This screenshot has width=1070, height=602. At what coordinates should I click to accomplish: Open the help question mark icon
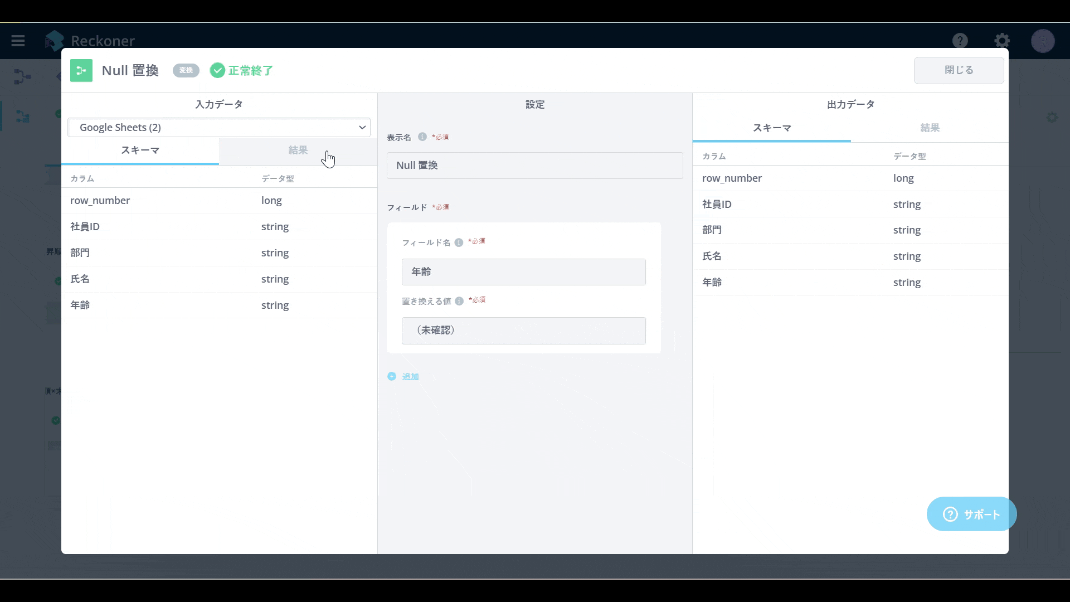960,41
